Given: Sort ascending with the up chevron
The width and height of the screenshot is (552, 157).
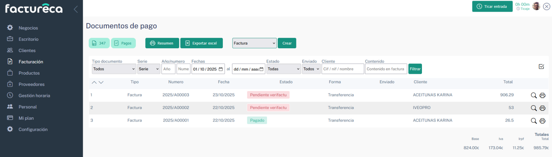Looking at the screenshot, I should tap(94, 82).
